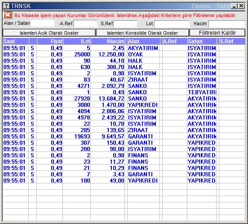Click the Alan column header
This screenshot has width=248, height=224.
coord(144,41)
